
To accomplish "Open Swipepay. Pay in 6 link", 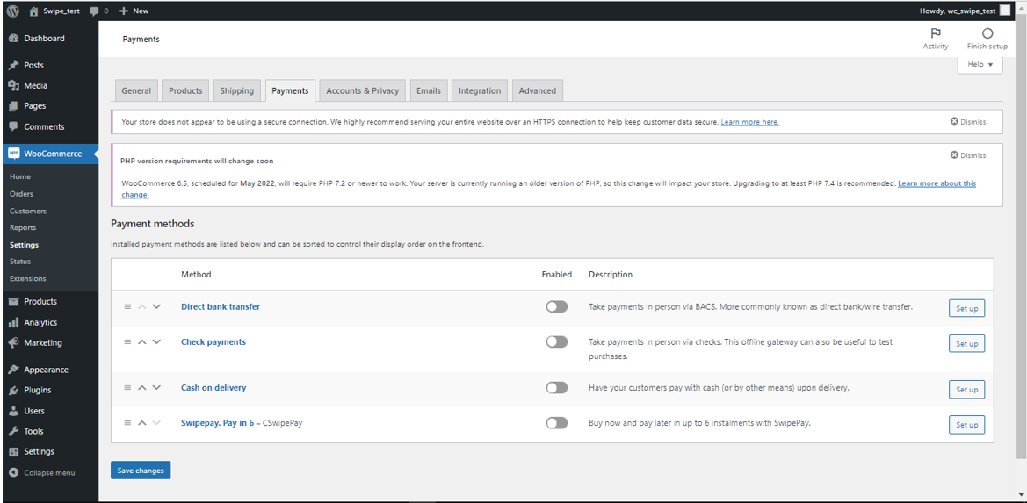I will 218,423.
